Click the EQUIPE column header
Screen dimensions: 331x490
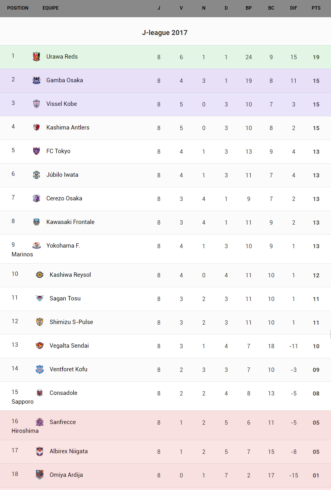click(x=50, y=8)
